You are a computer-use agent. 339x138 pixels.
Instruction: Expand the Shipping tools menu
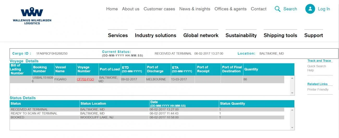(x=280, y=35)
